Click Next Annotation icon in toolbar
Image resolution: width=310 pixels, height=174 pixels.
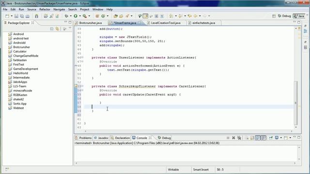171,16
